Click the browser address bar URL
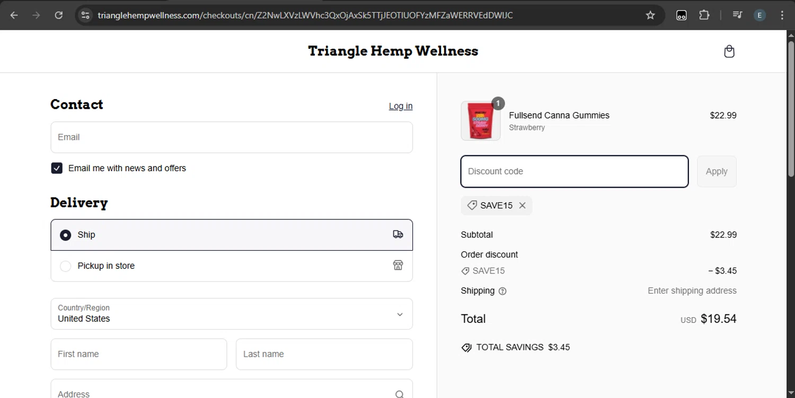 [x=305, y=15]
